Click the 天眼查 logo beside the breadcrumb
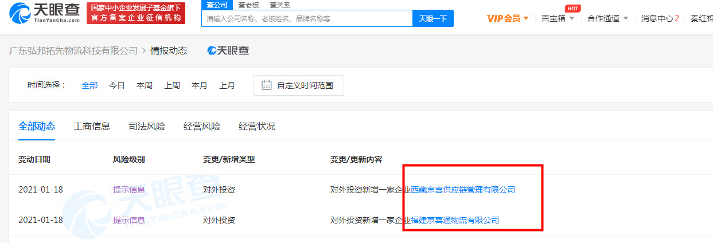 [x=228, y=50]
